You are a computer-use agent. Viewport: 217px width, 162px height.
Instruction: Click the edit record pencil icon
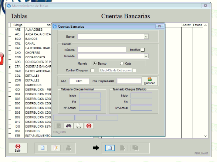pyautogui.click(x=55, y=148)
